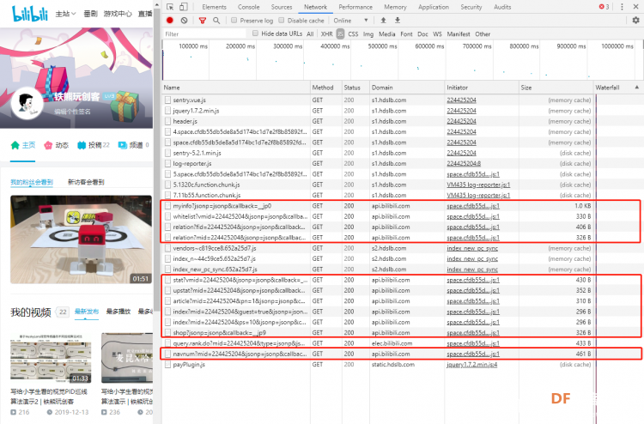Open the network search magnifier
Viewport: 644px width, 424px height.
tap(216, 20)
